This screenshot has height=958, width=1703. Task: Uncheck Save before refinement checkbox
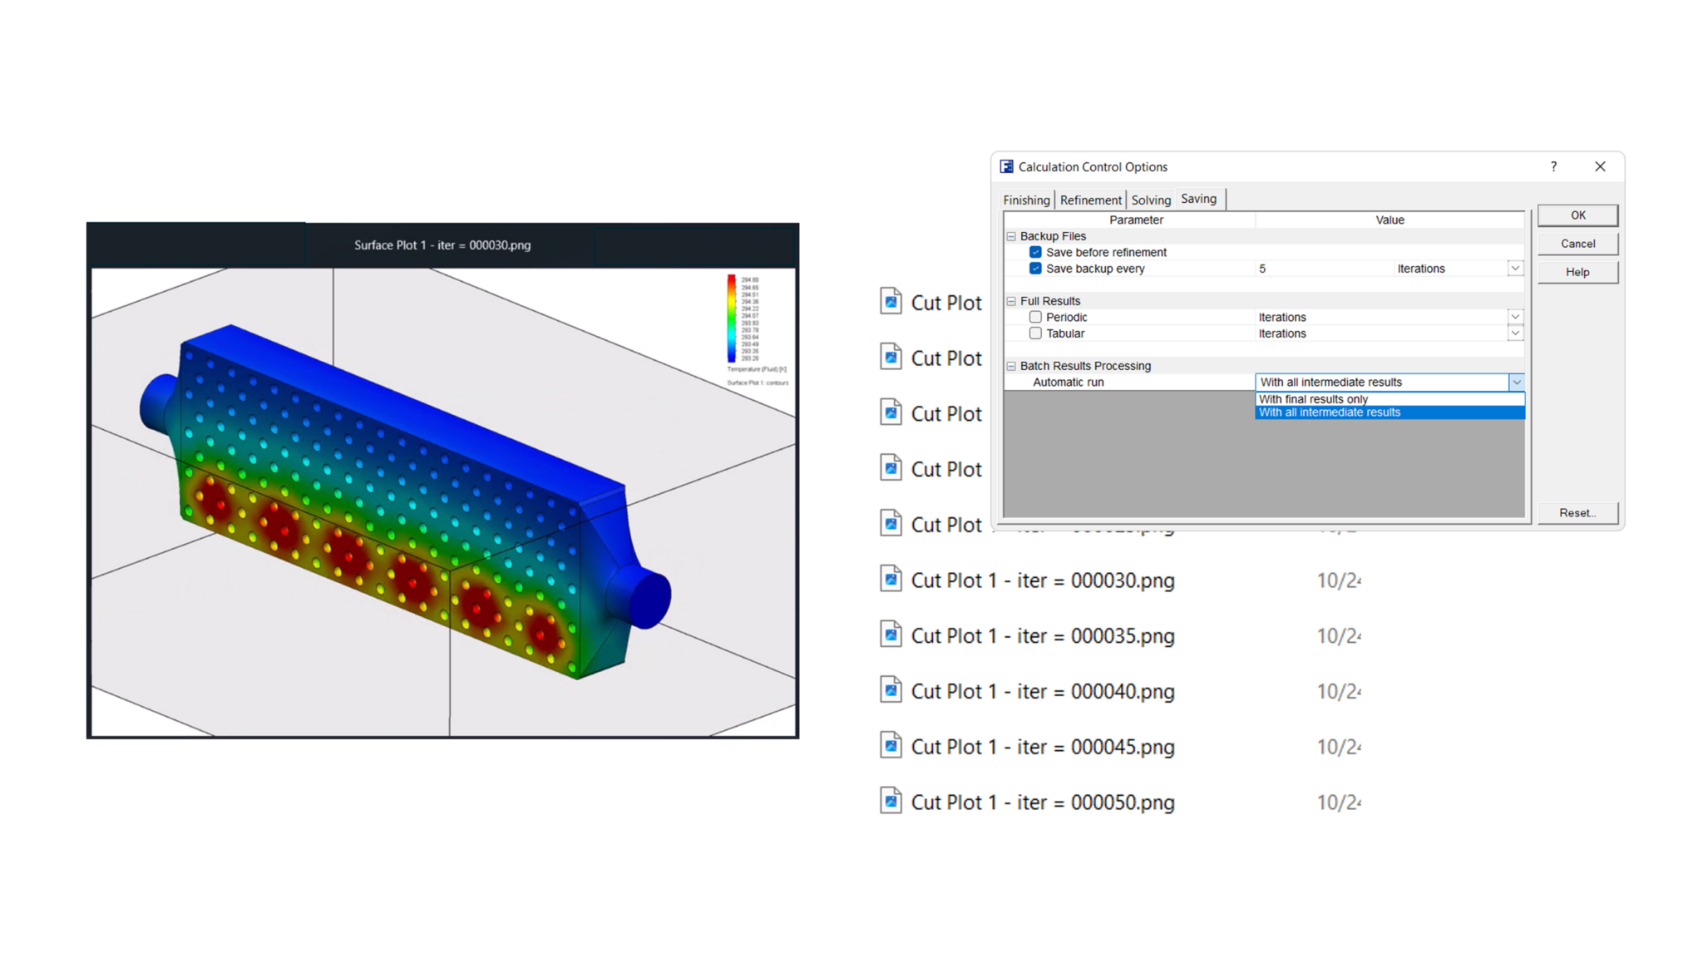tap(1035, 252)
